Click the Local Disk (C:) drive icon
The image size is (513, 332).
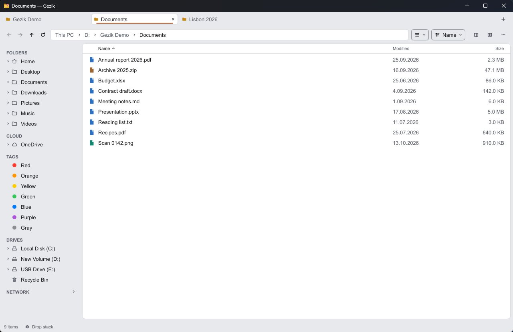coord(14,248)
